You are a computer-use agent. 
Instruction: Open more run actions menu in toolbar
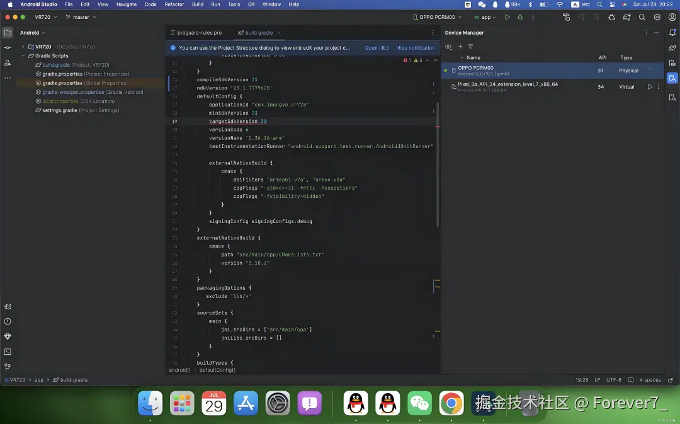533,18
